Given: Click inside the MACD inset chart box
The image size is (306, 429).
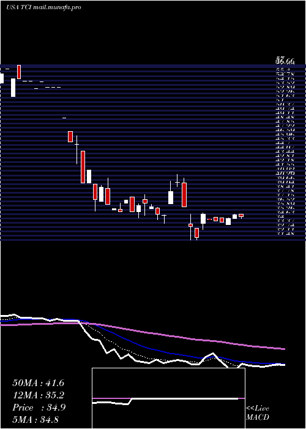Looking at the screenshot, I should point(168,398).
